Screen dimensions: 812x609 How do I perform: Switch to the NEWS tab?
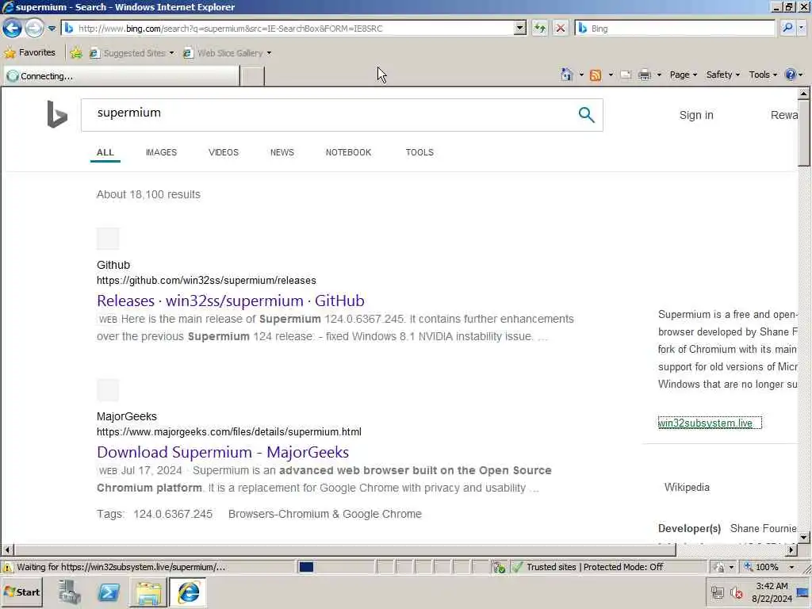[x=282, y=152]
